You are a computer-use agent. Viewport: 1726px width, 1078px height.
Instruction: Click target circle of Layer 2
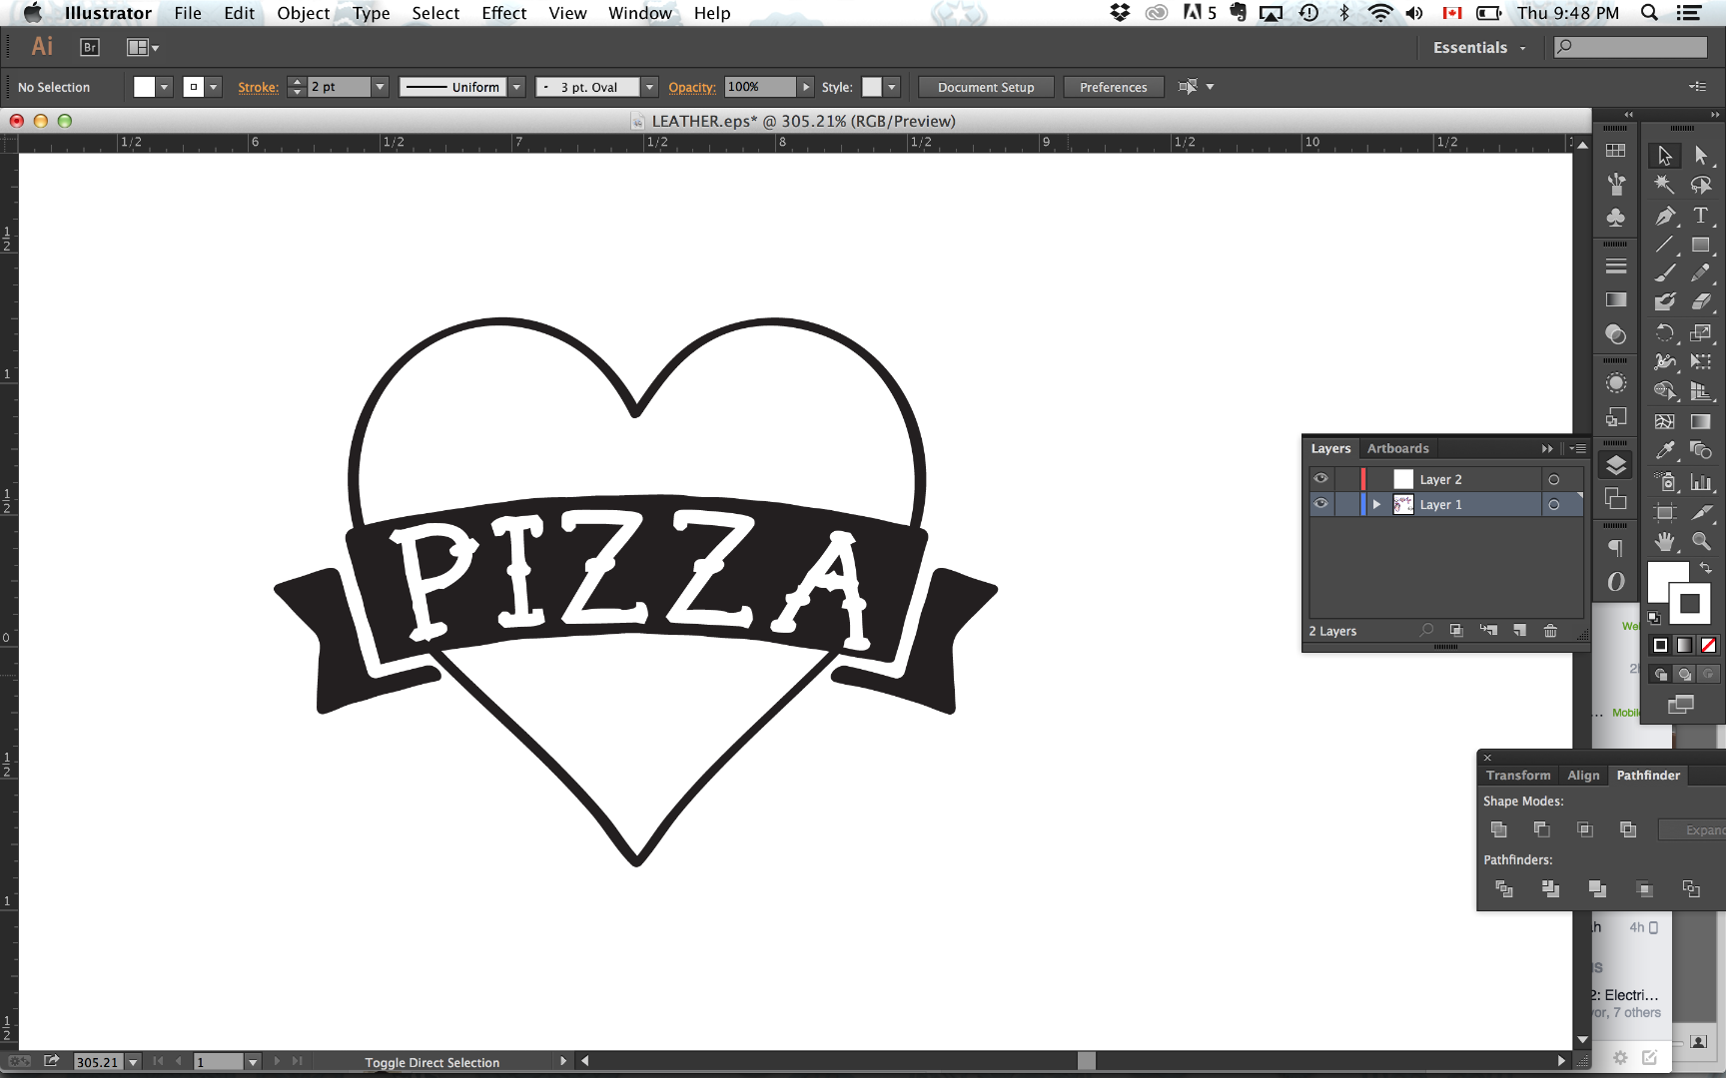click(1553, 480)
